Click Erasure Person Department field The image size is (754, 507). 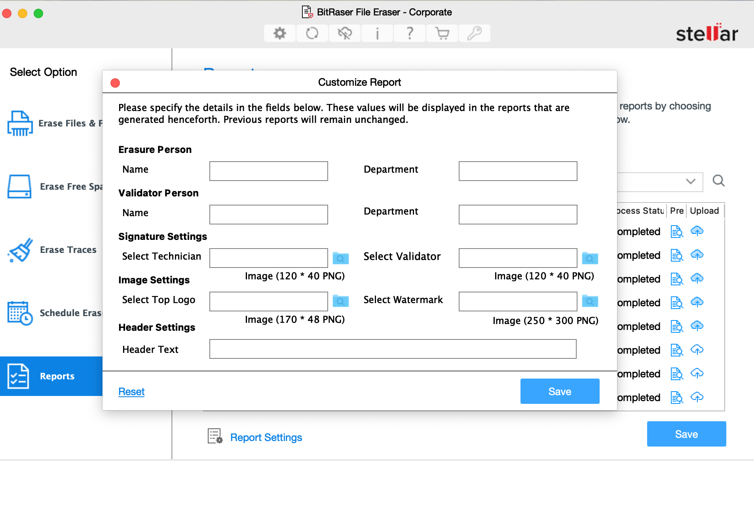click(x=518, y=171)
